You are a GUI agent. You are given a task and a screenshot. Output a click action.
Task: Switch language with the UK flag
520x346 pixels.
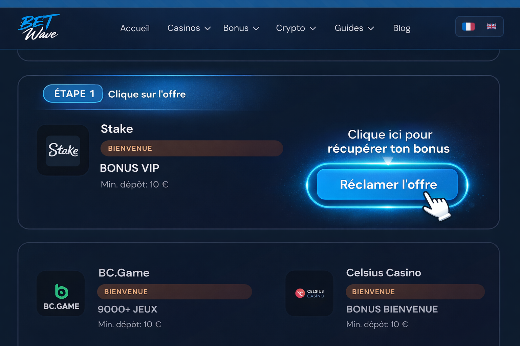491,27
